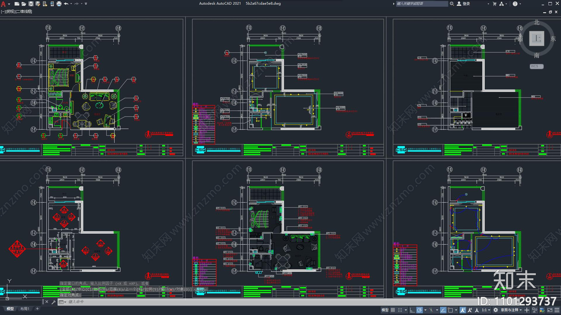Open the [-] viewport controls menu

pos(3,12)
